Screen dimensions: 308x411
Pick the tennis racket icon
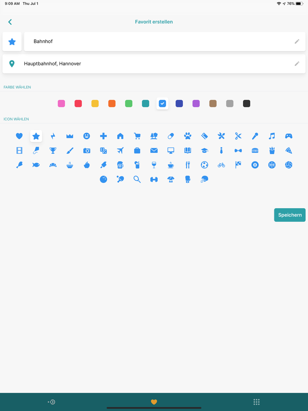pos(137,179)
